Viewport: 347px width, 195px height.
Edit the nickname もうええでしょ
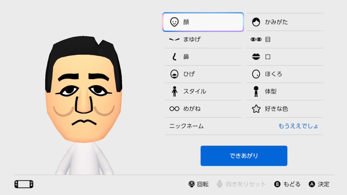(298, 126)
